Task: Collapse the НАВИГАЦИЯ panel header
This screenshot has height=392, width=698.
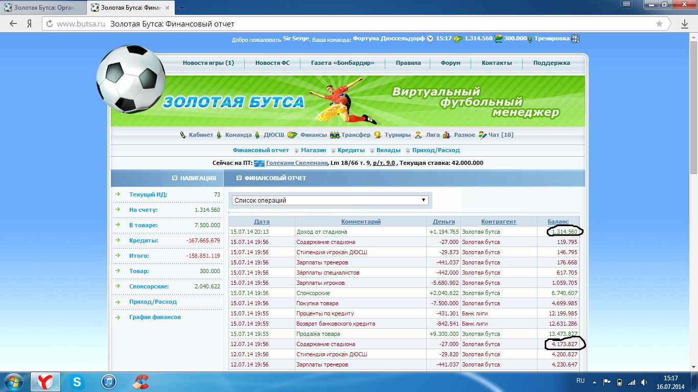Action: [x=175, y=178]
